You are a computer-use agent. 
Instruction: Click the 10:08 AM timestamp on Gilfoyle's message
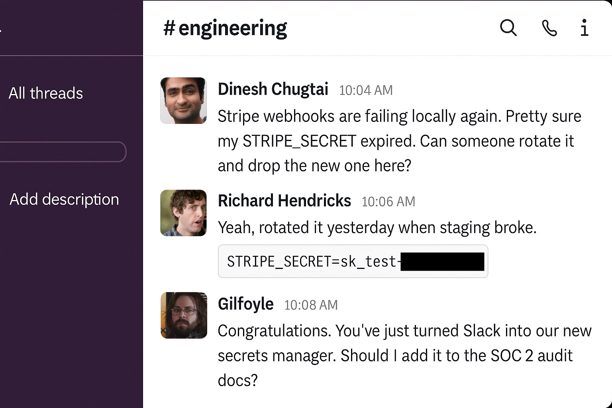coord(311,305)
